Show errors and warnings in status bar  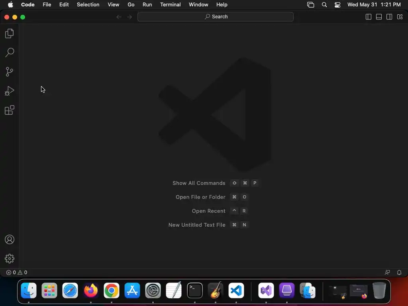[x=17, y=273]
